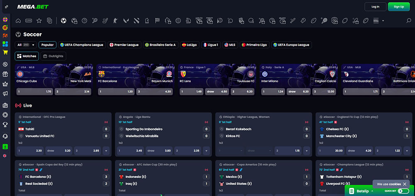
Task: Switch to the Matches tab
Action: (27, 56)
